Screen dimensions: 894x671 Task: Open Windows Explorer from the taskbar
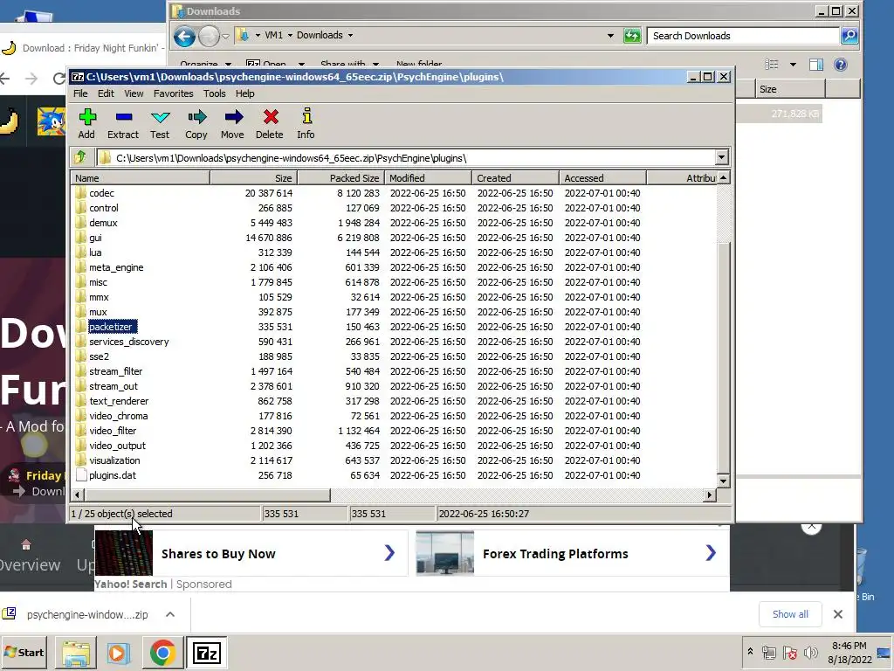[x=76, y=653]
